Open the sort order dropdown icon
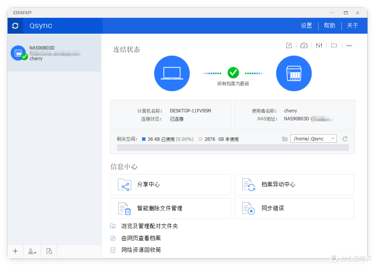 (32, 251)
